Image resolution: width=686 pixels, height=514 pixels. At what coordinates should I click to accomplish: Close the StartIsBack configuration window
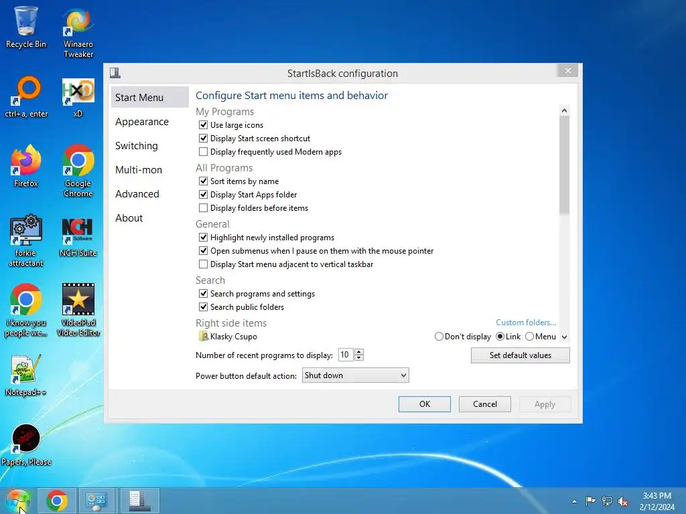[x=567, y=70]
